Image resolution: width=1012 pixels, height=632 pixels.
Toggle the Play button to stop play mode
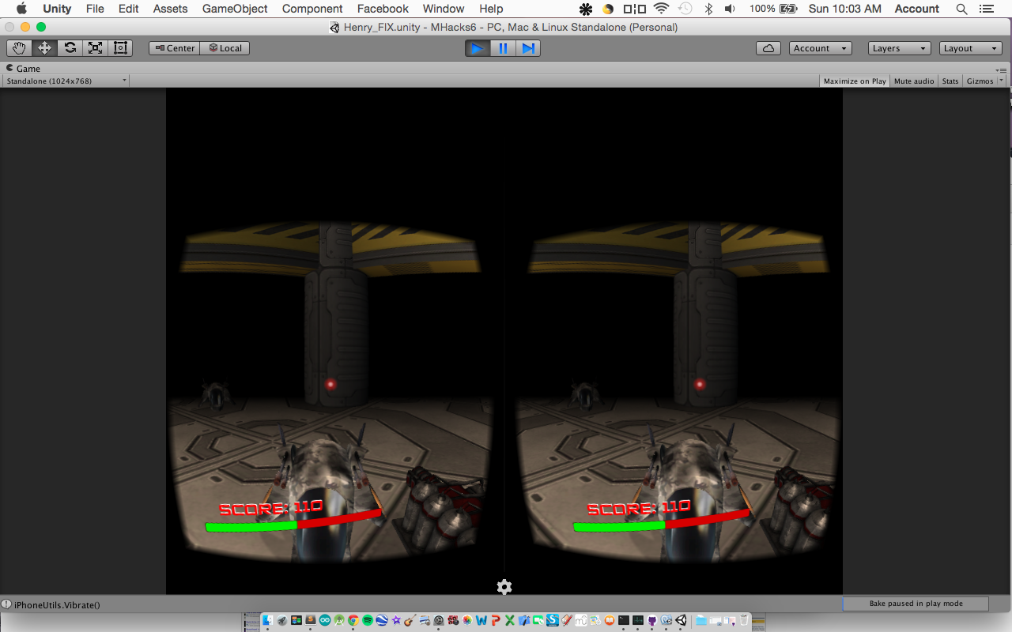click(477, 48)
